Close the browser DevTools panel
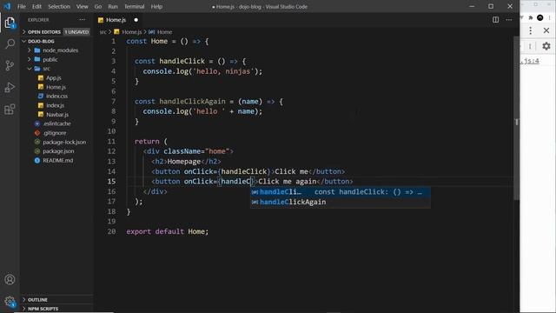Image resolution: width=556 pixels, height=313 pixels. (546, 30)
